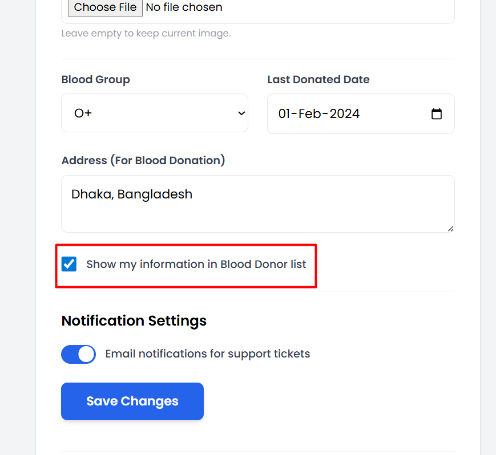Toggle email notifications for support tickets
This screenshot has height=455, width=496.
[x=78, y=354]
